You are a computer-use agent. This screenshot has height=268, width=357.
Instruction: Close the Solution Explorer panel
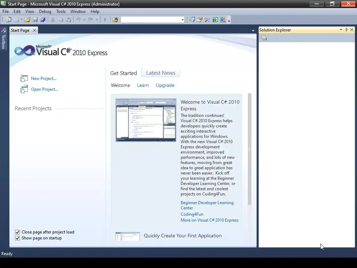pos(352,30)
